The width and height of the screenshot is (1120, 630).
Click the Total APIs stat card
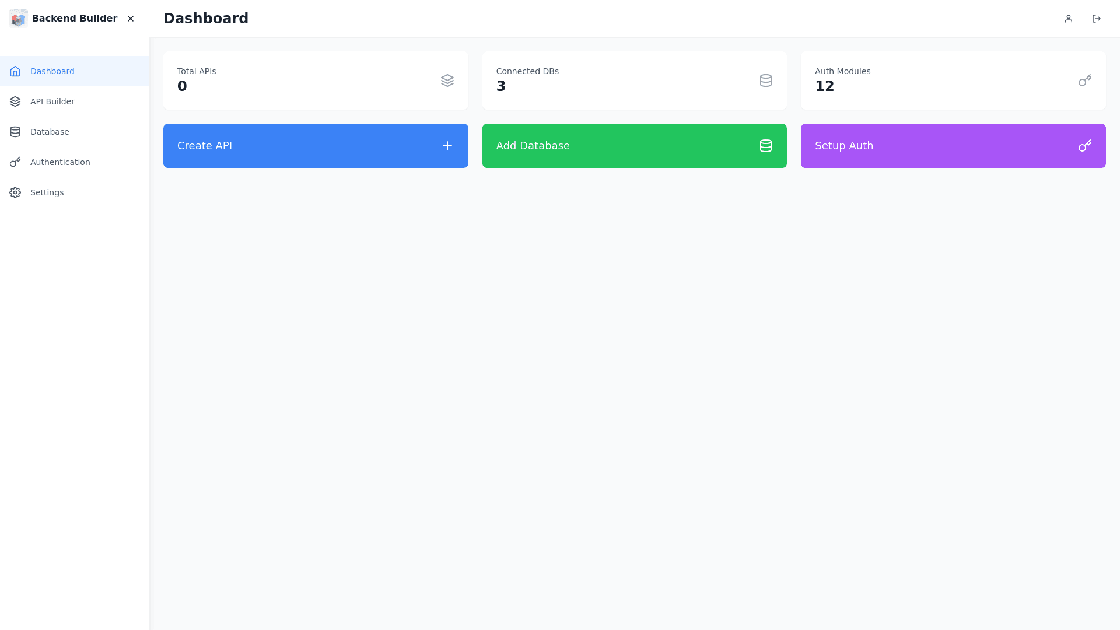click(315, 80)
